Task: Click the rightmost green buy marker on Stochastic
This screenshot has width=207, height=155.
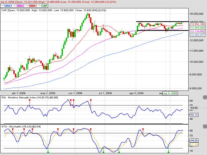Action: coord(168,151)
